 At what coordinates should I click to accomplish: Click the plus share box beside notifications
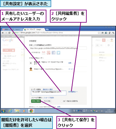(x=108, y=40)
